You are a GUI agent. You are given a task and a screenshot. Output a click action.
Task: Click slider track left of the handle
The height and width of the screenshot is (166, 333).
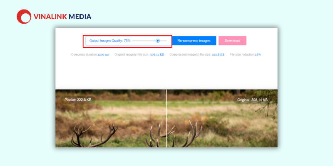point(144,41)
